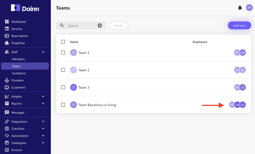Open Members under Staff
Viewport: 255px width, 154px height.
[18, 59]
